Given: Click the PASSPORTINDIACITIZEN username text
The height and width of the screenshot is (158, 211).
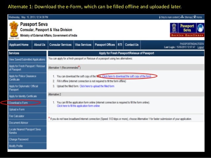Looking at the screenshot, I should [x=192, y=44].
